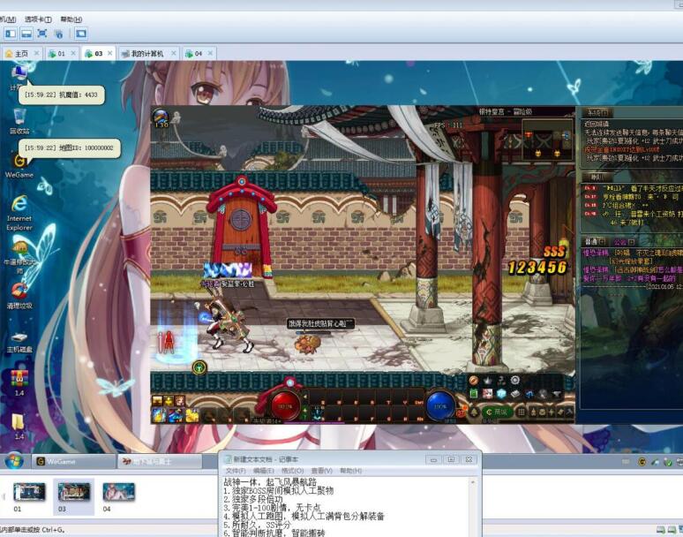Image resolution: width=683 pixels, height=537 pixels.
Task: Click the green book icon in game menu
Action: pyautogui.click(x=474, y=394)
